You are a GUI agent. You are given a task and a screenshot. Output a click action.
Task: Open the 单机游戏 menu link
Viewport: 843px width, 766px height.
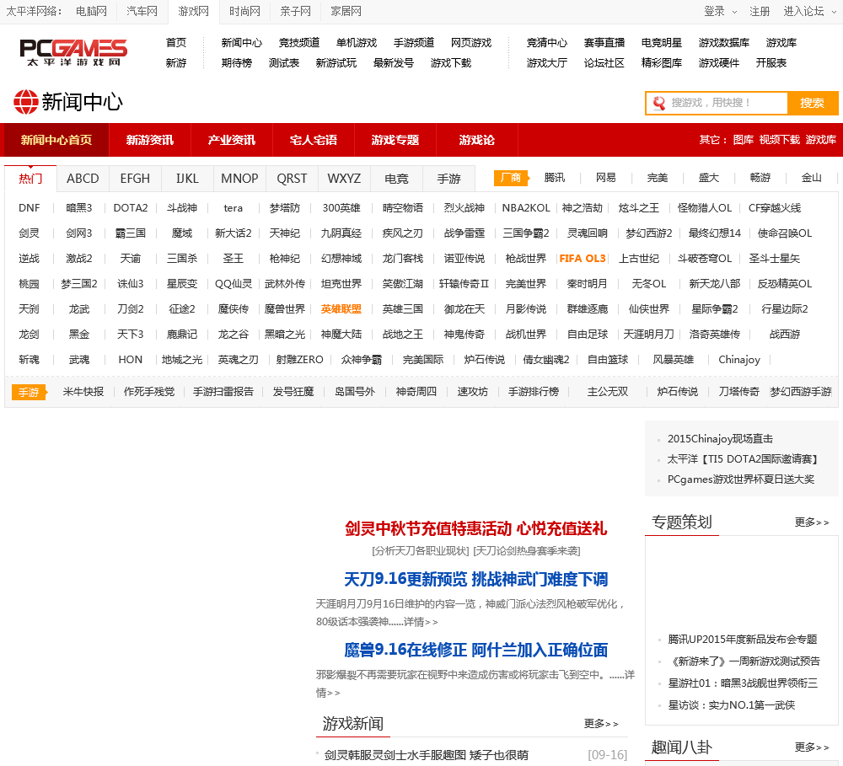click(357, 42)
